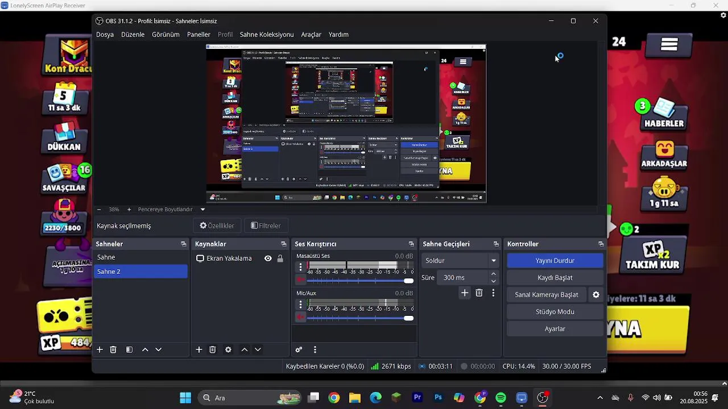Move scene down in Sahneler panel

pyautogui.click(x=159, y=350)
